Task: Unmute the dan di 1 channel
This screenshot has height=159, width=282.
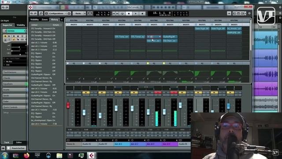Action: (x=118, y=92)
